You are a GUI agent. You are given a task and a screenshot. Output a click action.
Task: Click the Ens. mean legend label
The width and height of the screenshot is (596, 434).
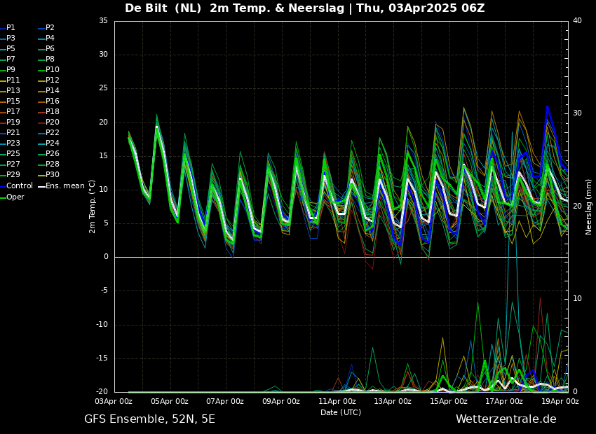point(65,186)
